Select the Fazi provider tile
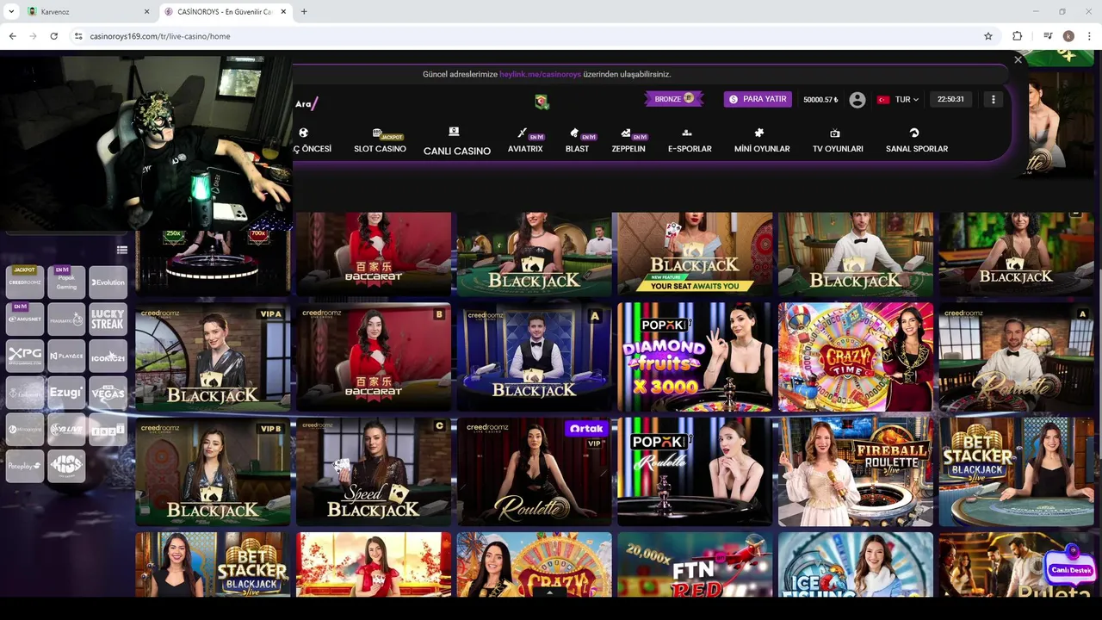Screen dimensions: 1102x620 (x=108, y=430)
